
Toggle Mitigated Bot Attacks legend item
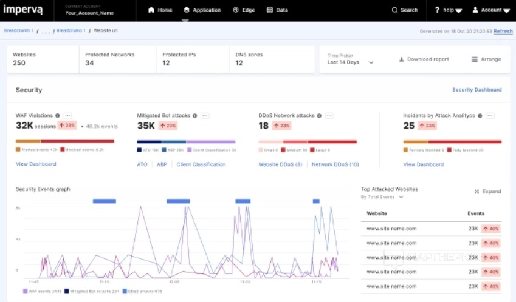(91, 291)
